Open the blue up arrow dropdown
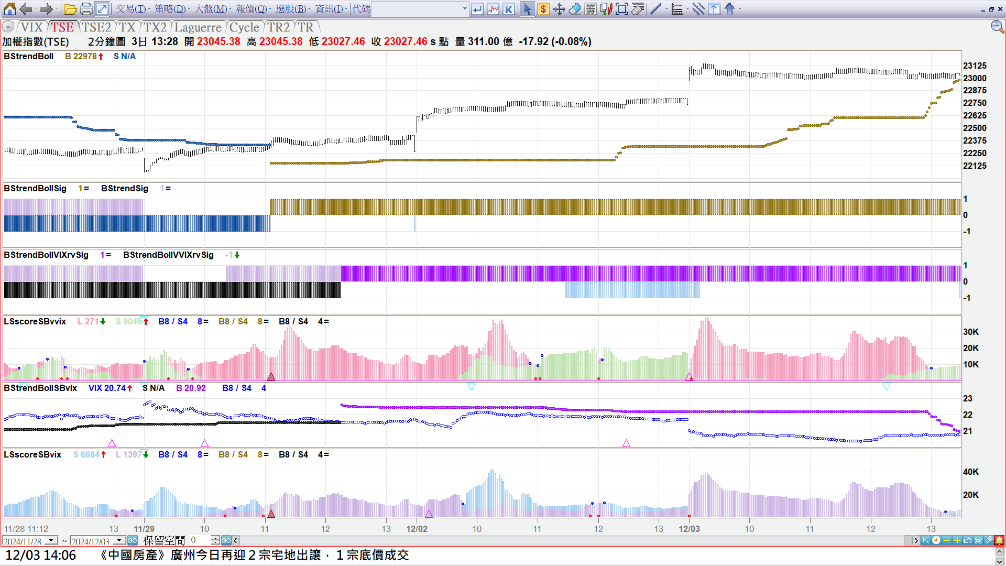The image size is (1006, 566). 740,9
